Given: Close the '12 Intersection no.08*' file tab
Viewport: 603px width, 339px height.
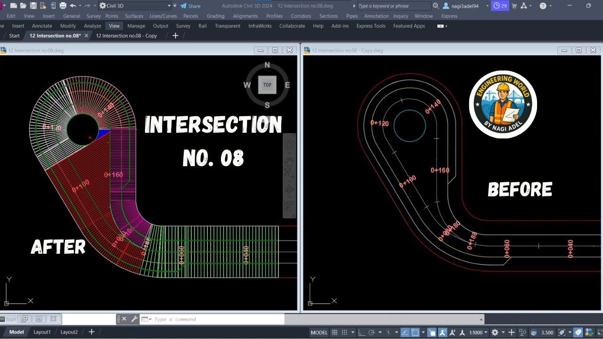Looking at the screenshot, I should click(86, 36).
